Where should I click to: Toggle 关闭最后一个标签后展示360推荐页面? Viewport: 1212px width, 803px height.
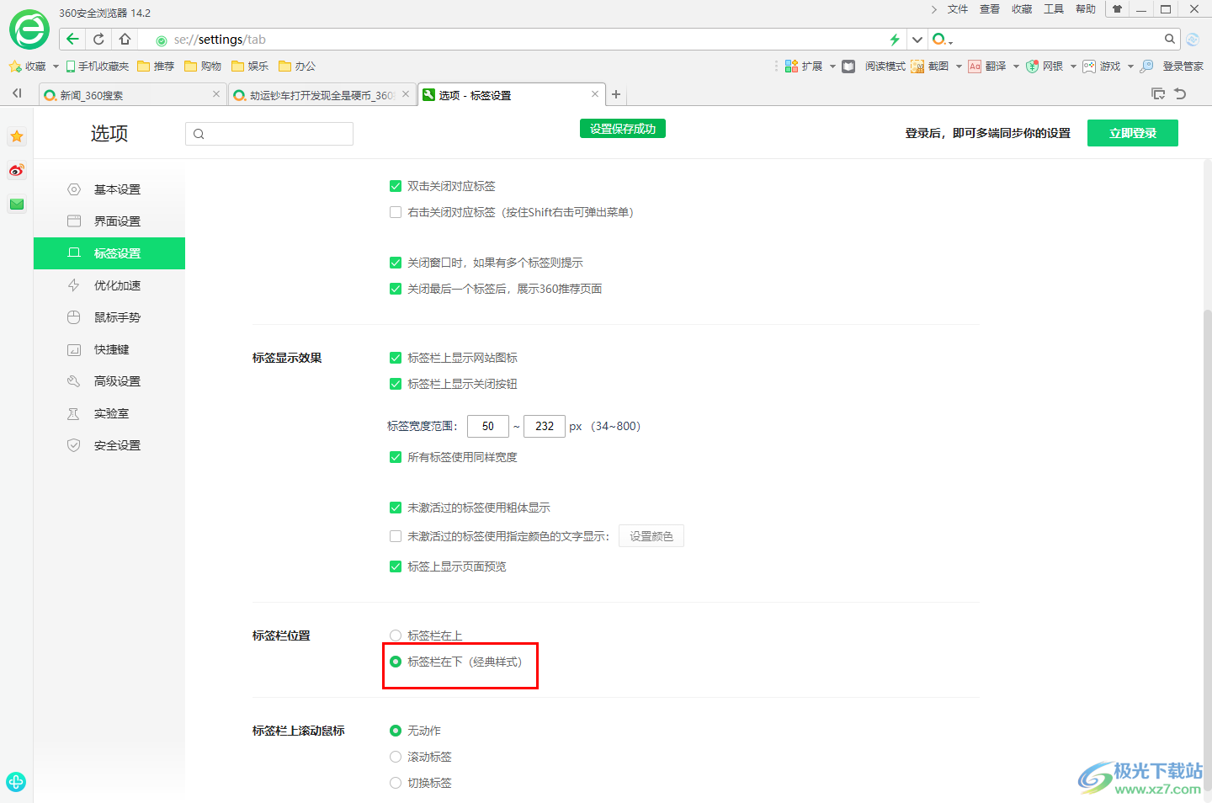[x=396, y=289]
